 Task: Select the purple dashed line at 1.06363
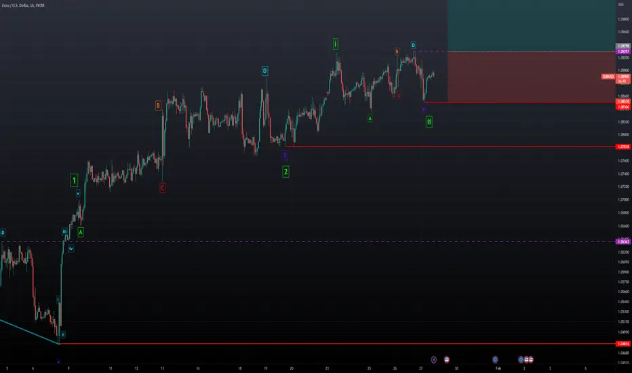tap(308, 241)
